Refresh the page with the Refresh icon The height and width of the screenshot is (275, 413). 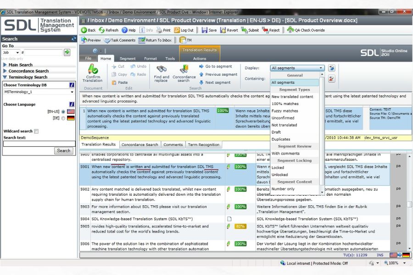(108, 30)
